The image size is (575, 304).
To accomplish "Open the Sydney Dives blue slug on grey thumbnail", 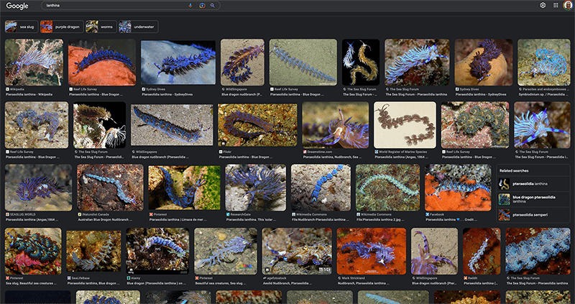I will (x=178, y=63).
